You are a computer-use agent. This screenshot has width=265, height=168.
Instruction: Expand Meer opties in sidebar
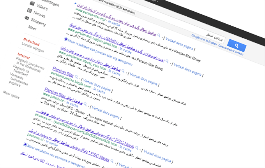pyautogui.click(x=11, y=94)
